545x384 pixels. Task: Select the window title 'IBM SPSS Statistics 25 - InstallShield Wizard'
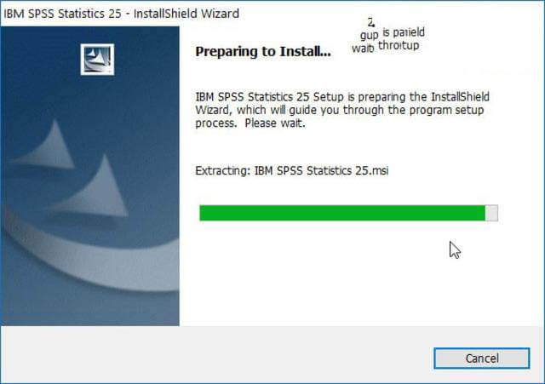point(121,14)
